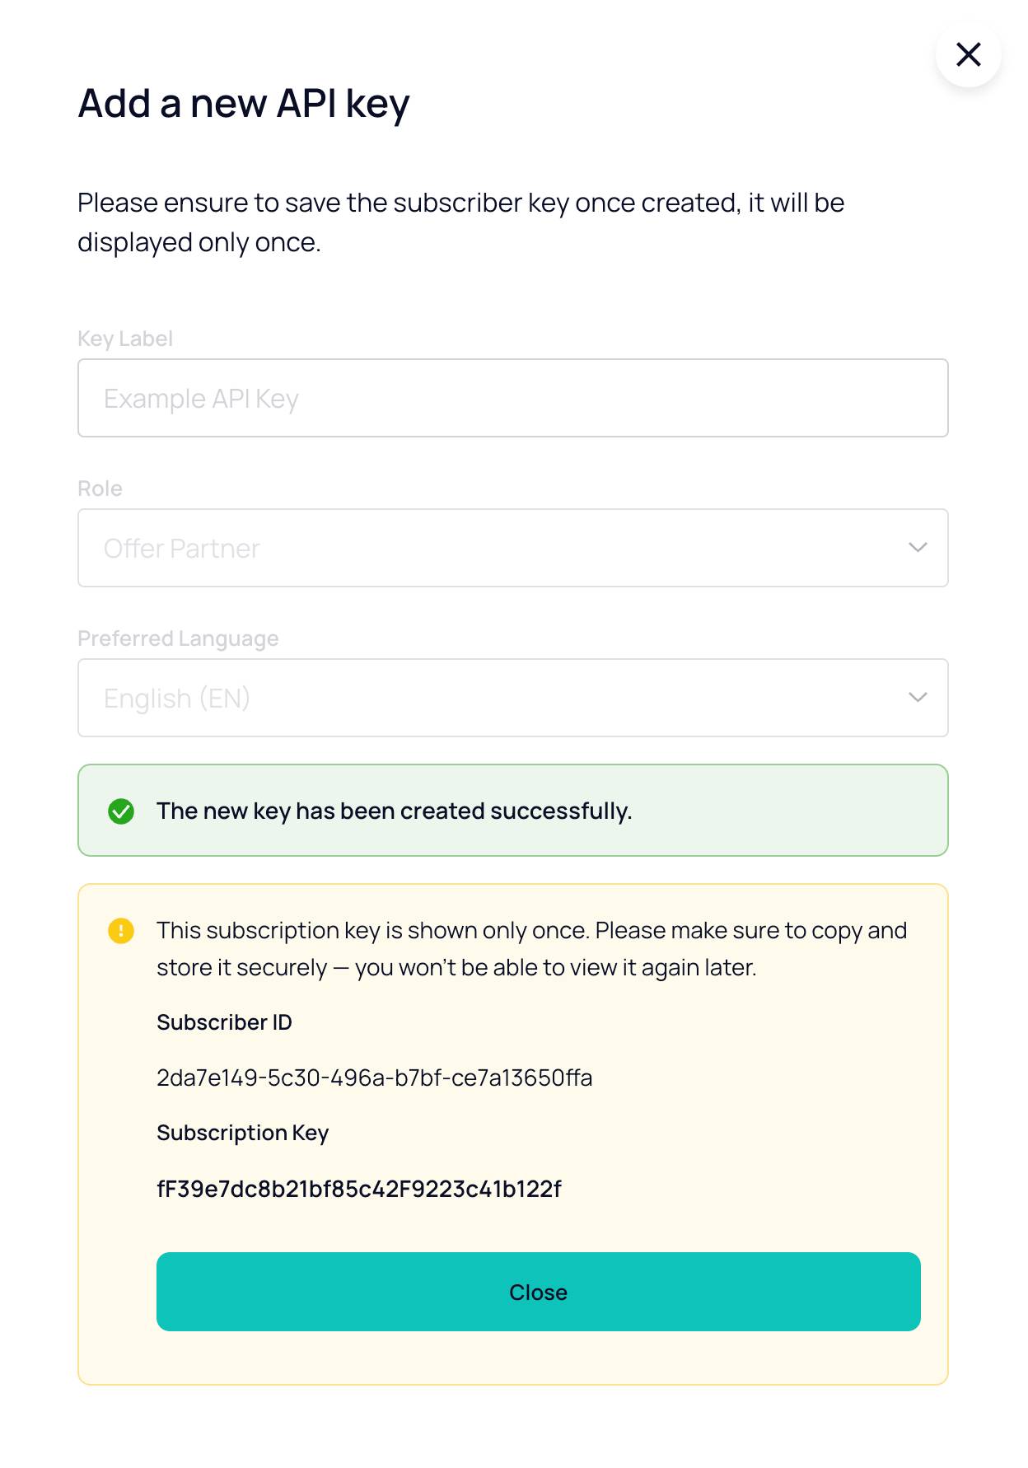The image size is (1028, 1468).
Task: Click the Preferred Language label
Action: point(178,638)
